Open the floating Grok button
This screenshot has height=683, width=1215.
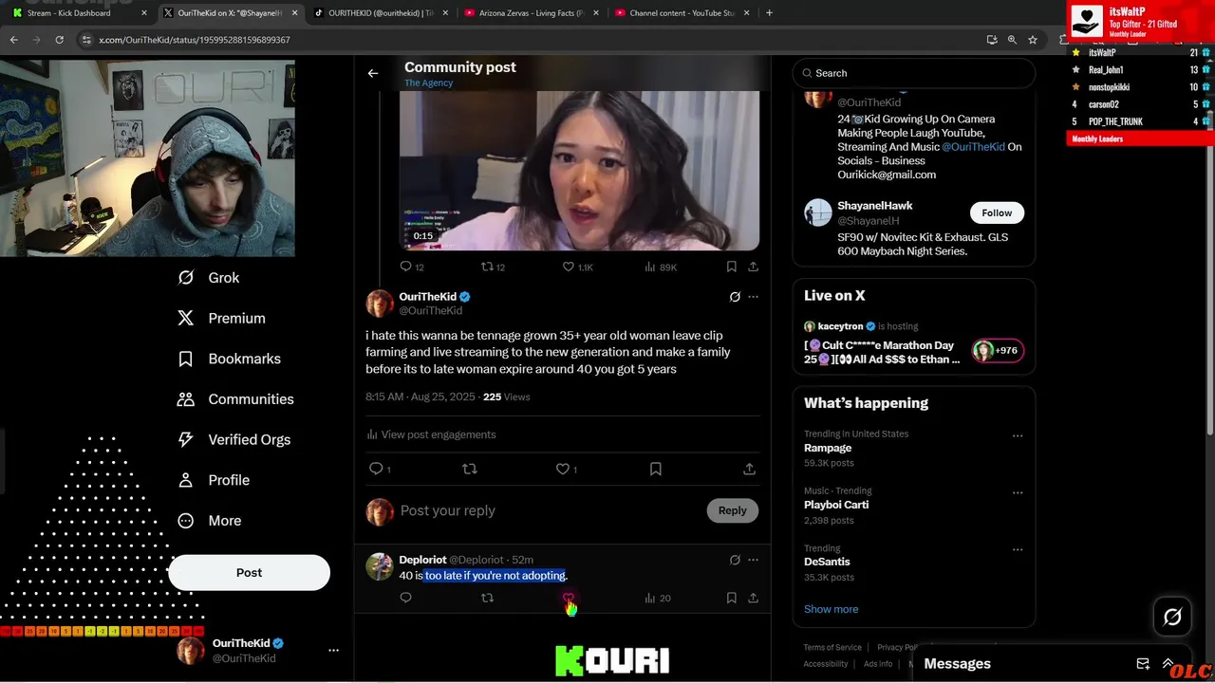(x=1172, y=618)
